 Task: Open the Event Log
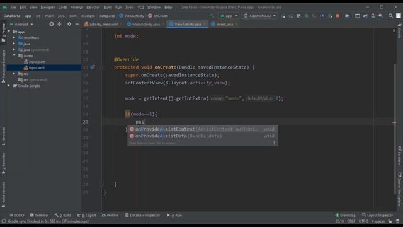[x=345, y=215]
